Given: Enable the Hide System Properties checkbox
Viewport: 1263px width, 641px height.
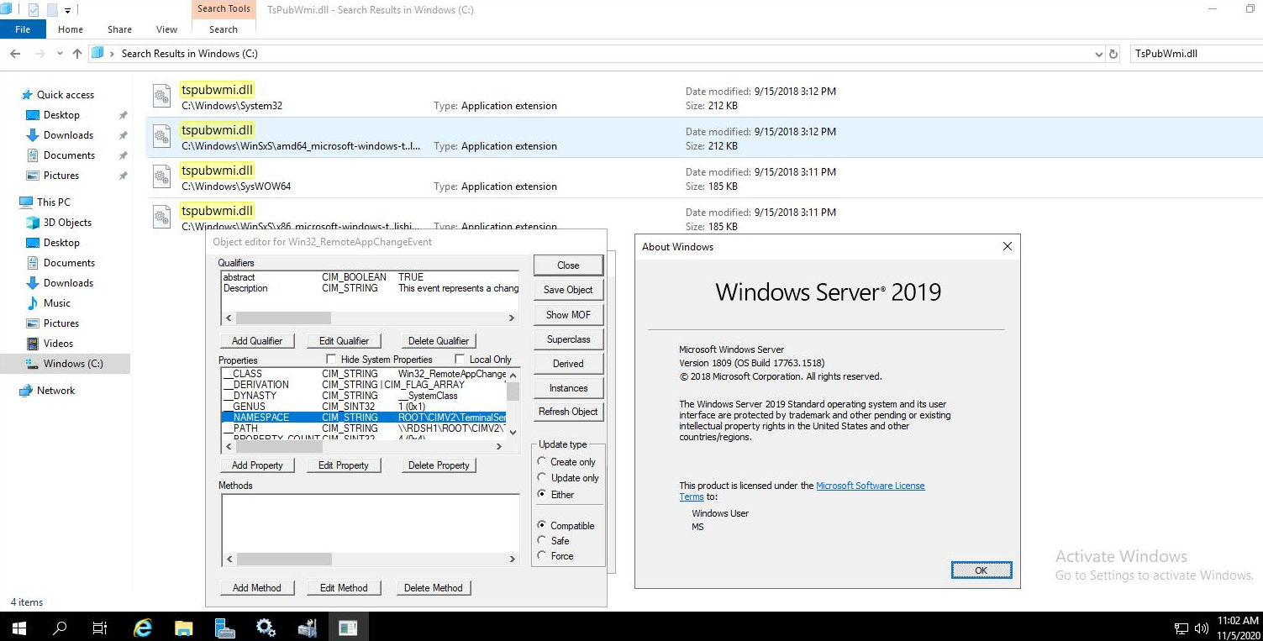Looking at the screenshot, I should (x=333, y=358).
